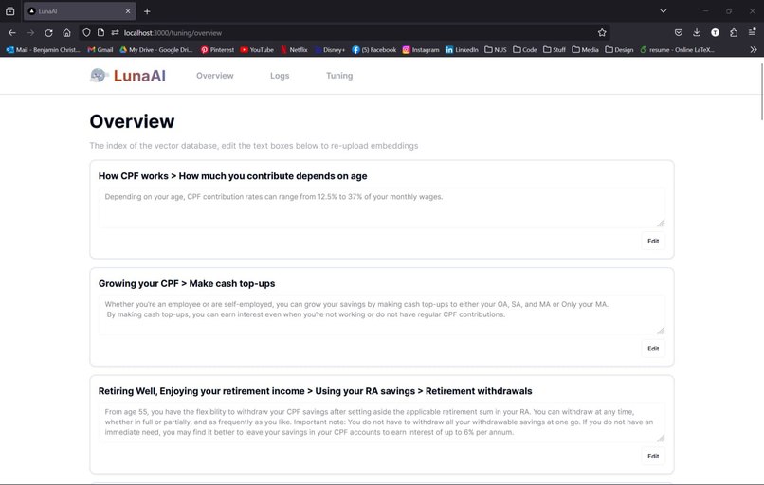Open the Downloads arrow icon
This screenshot has width=764, height=485.
click(697, 32)
